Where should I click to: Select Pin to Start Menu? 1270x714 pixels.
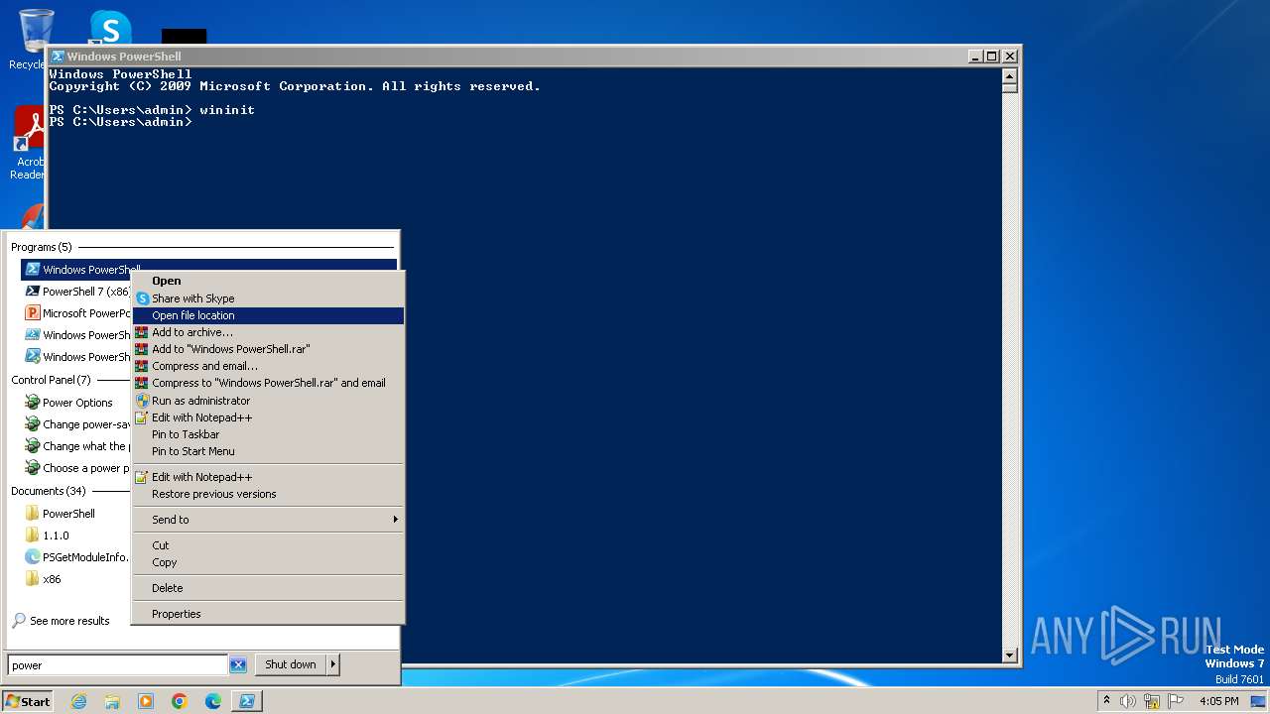[268, 451]
